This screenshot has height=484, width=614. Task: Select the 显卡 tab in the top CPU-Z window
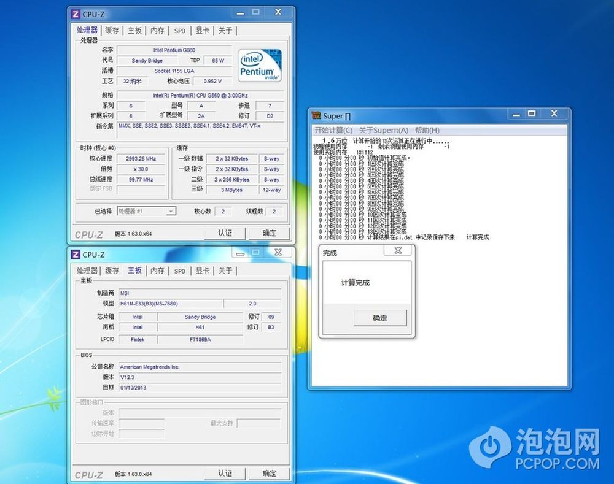coord(203,31)
